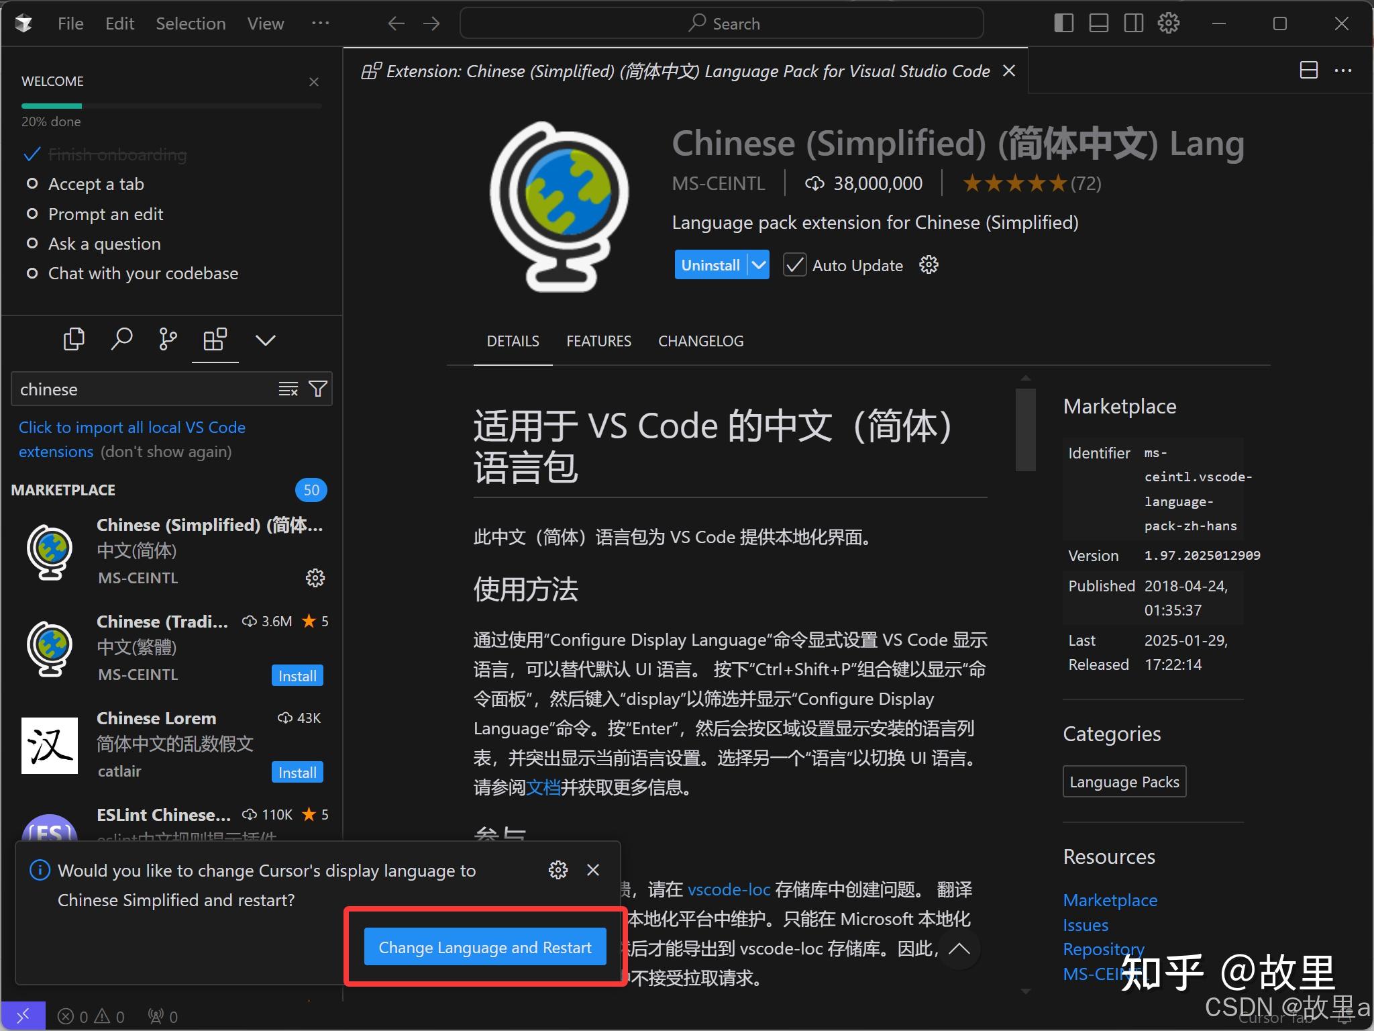
Task: Switch to the FEATURES tab
Action: pos(598,341)
